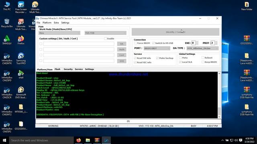Open symphony D38i flash file folder
257x144 pixels.
[x=247, y=110]
